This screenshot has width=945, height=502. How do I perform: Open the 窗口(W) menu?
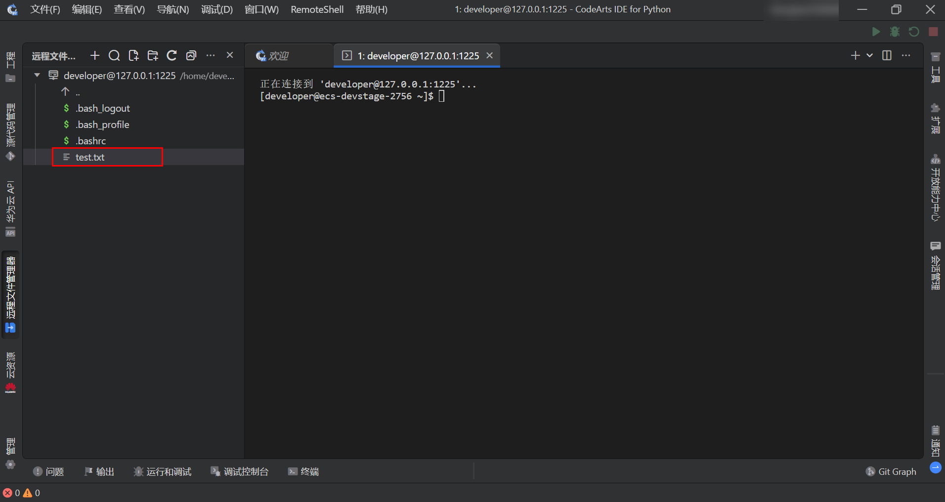[262, 9]
